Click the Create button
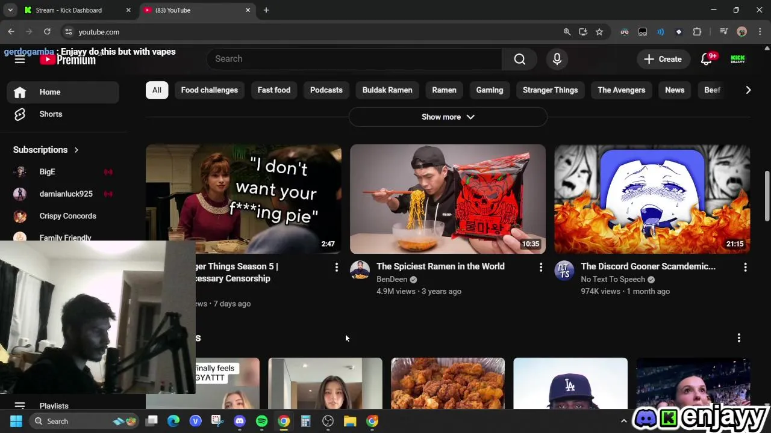This screenshot has width=771, height=433. pyautogui.click(x=663, y=59)
